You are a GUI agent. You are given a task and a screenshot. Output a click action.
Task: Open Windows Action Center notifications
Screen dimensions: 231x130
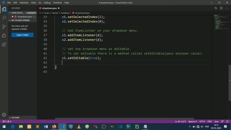click(225, 127)
